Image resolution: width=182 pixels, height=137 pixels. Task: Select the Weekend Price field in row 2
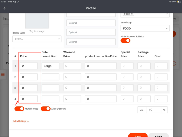pos(72,77)
